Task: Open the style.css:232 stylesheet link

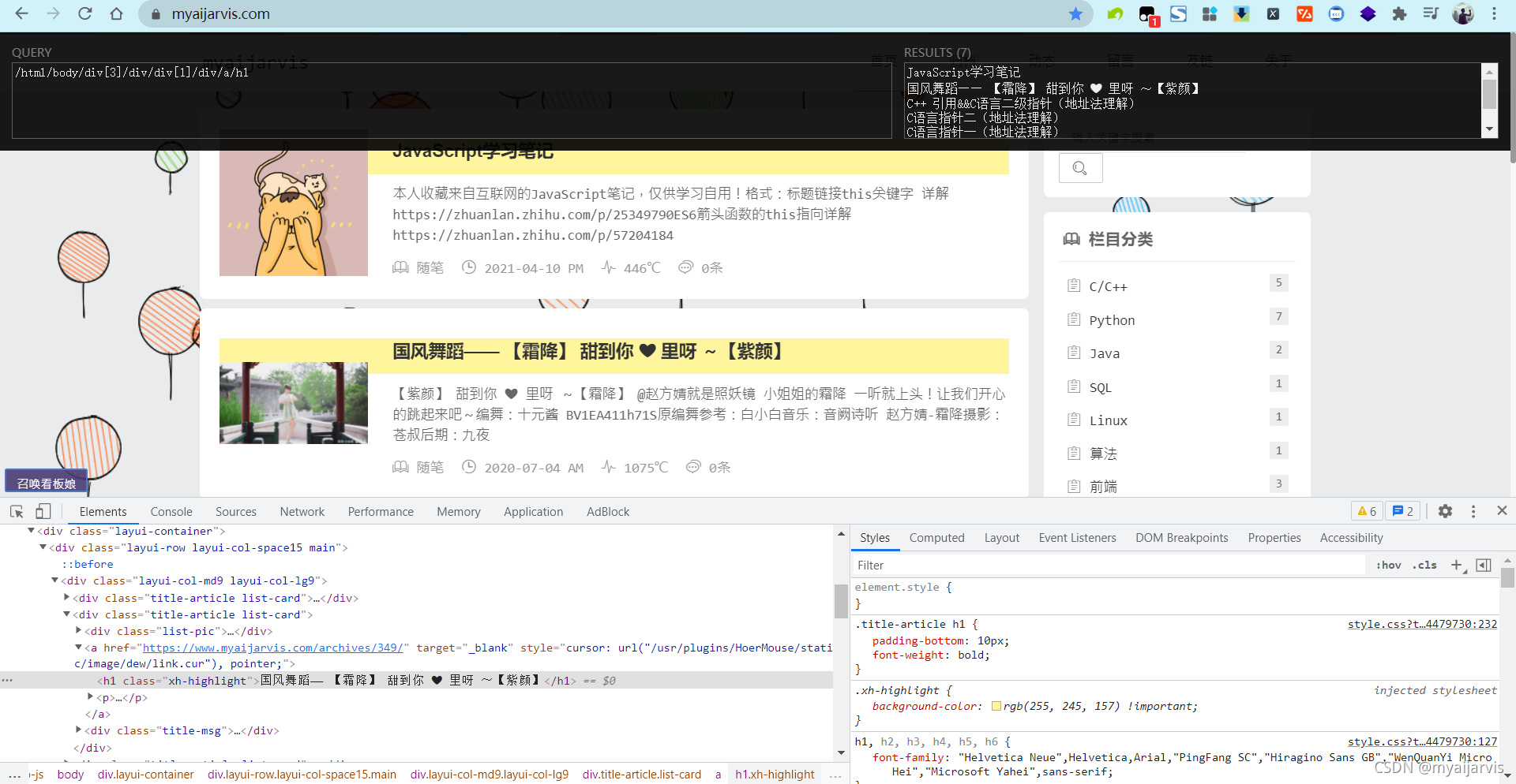Action: pos(1422,624)
